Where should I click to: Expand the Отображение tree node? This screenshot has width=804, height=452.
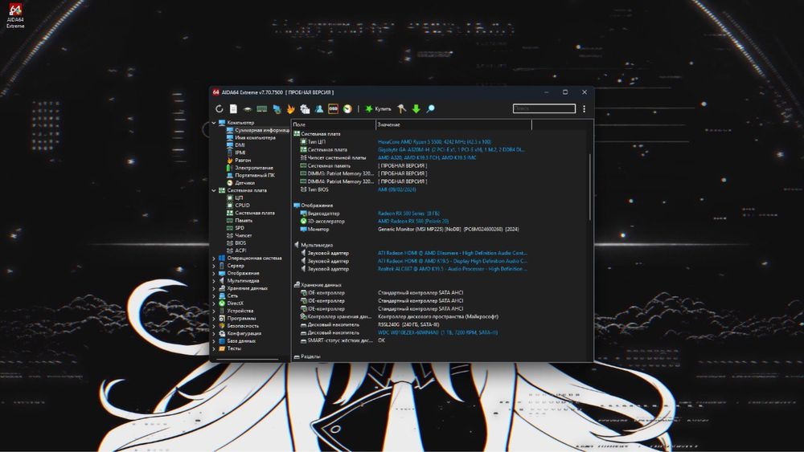click(214, 273)
